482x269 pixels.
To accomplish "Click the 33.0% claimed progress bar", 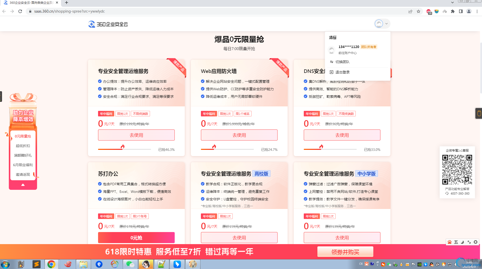I will tap(330, 149).
